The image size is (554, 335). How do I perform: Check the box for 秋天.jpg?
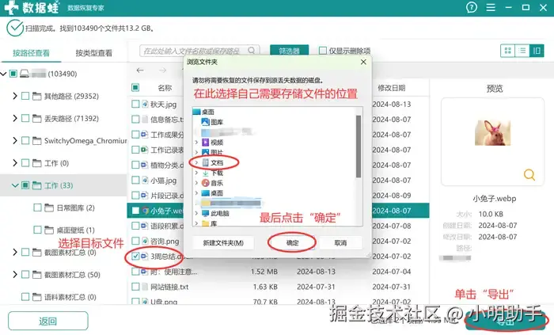click(135, 104)
